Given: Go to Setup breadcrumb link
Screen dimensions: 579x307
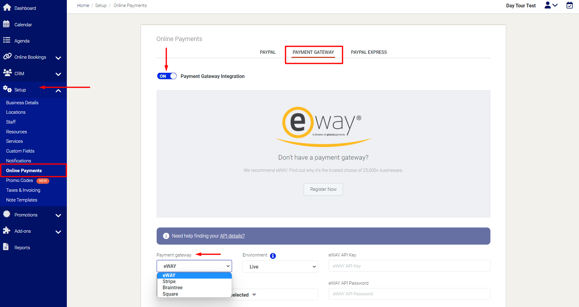Looking at the screenshot, I should coord(101,6).
